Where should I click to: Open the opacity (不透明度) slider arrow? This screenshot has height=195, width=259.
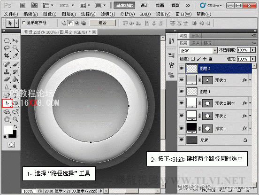click(x=253, y=50)
